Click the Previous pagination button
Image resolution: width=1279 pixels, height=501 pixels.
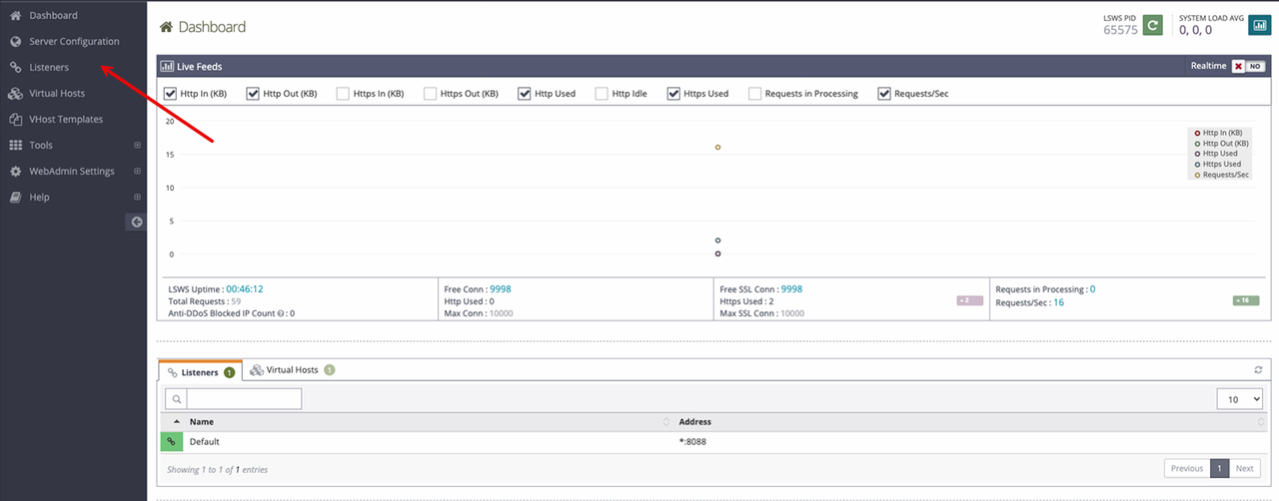point(1186,468)
